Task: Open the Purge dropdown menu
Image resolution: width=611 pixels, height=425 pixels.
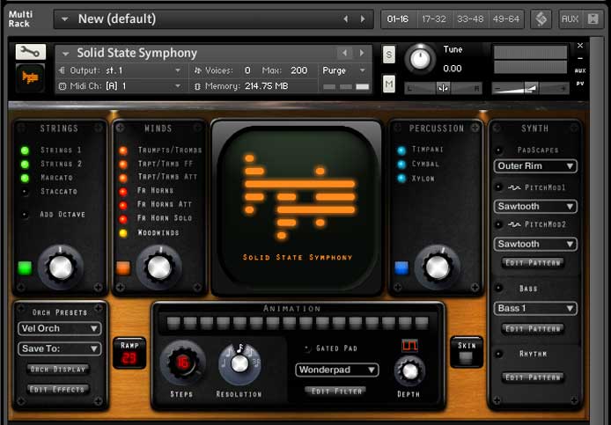Action: coord(343,70)
